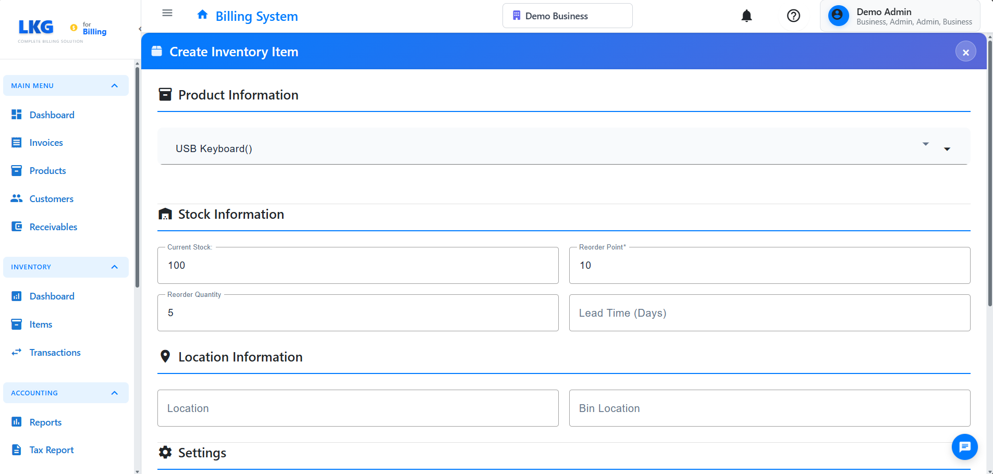This screenshot has height=474, width=993.
Task: Collapse the Accounting section
Action: pos(114,393)
